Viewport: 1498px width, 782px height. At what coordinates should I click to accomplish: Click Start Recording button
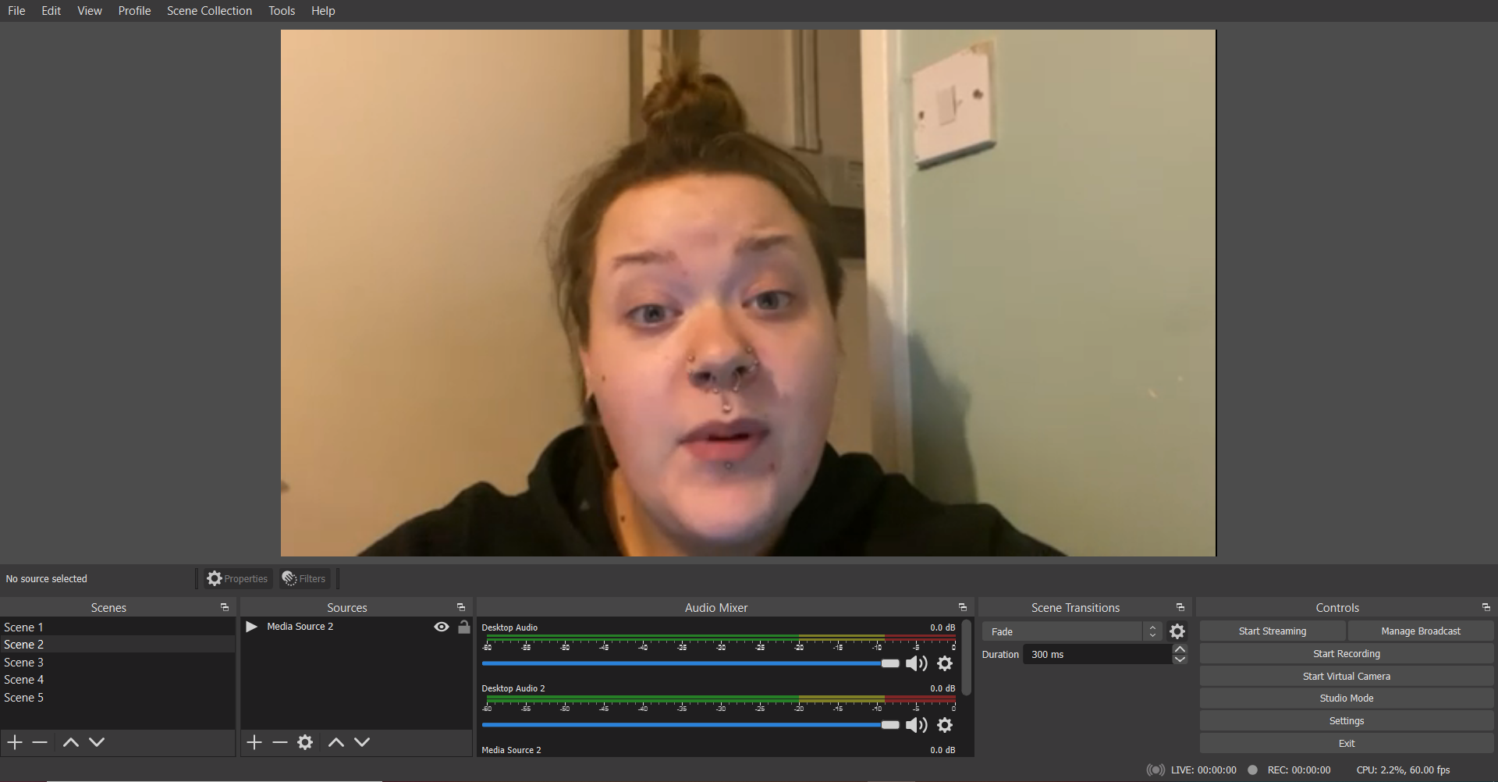[1346, 654]
